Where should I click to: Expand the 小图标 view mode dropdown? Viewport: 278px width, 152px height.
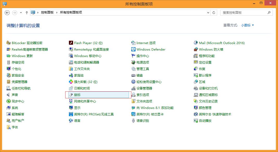pyautogui.click(x=247, y=25)
